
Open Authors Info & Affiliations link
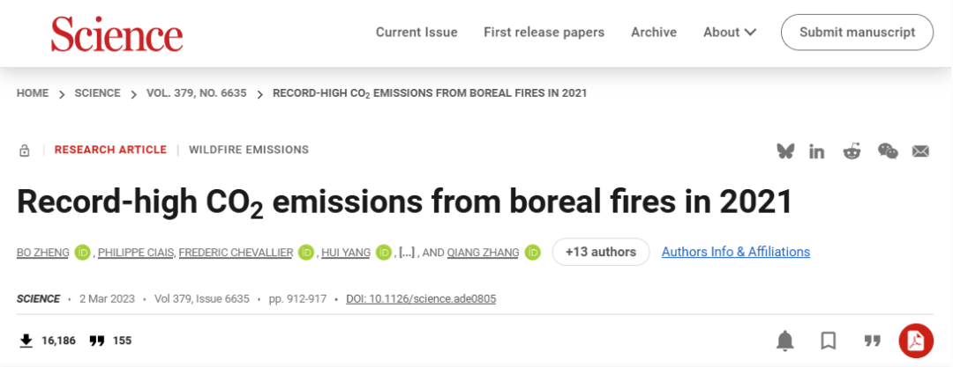point(736,252)
